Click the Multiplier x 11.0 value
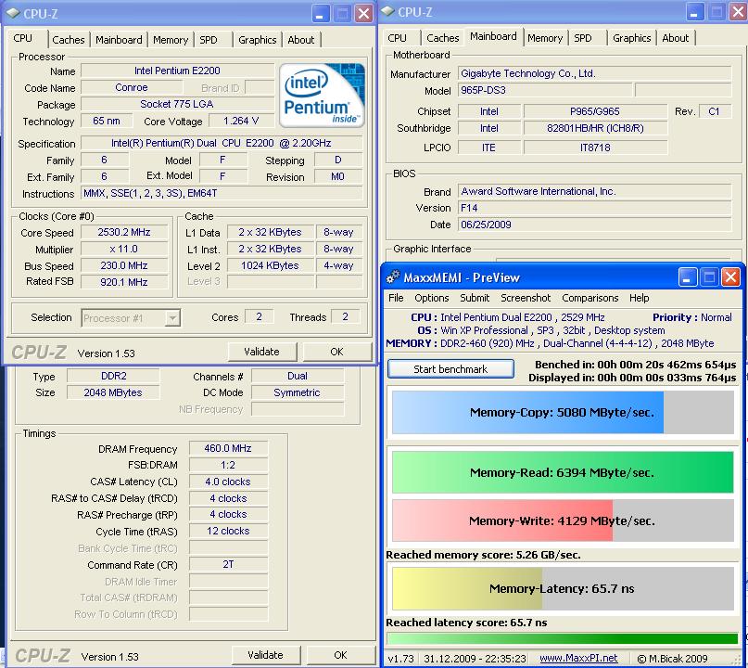The image size is (748, 668). 124,250
